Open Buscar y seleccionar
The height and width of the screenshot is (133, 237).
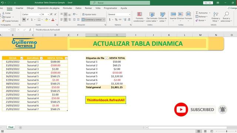(226, 17)
